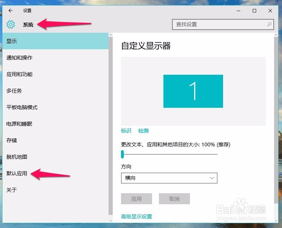Click the 取消 button
The image size is (282, 228).
pos(174,199)
